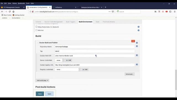Click the red YouTube extension icon
The width and height of the screenshot is (177, 100).
coord(166,12)
